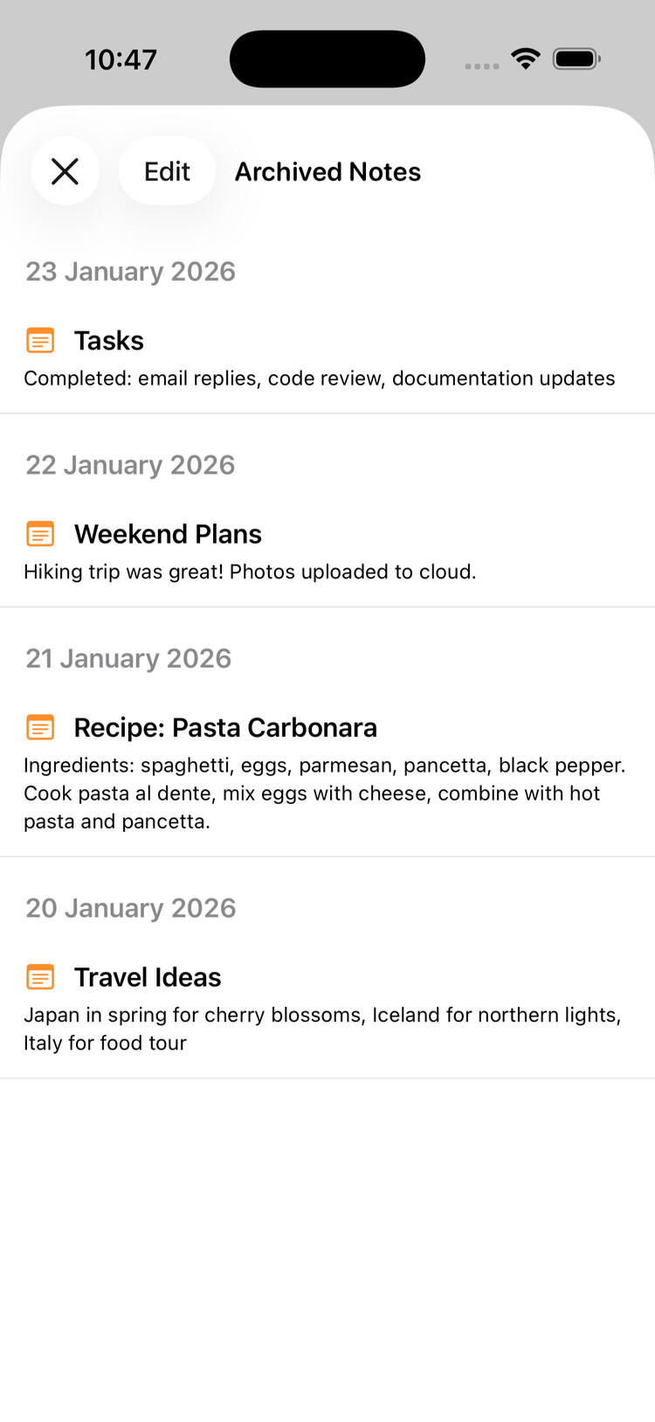This screenshot has width=655, height=1422.
Task: Tap the note icon beside Weekend Plans
Action: [x=40, y=533]
